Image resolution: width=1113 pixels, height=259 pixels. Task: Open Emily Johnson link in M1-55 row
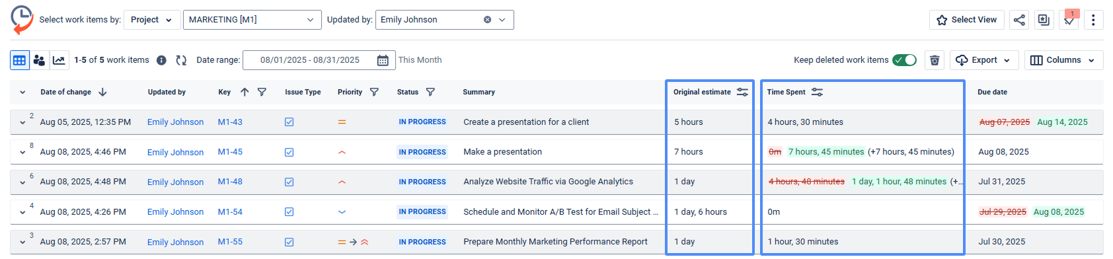click(x=175, y=242)
